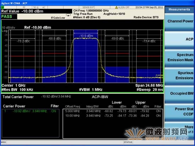Viewport: 195px width, 146px height.
Task: Click the continuous sweep icon near IFGain
Action: (x=68, y=15)
